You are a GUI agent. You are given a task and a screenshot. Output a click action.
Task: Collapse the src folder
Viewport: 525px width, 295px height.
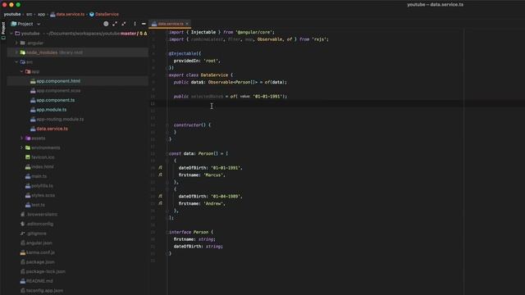(16, 62)
